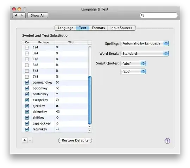This screenshot has width=190, height=168.
Task: Click the search magnifier icon
Action: [x=142, y=15]
